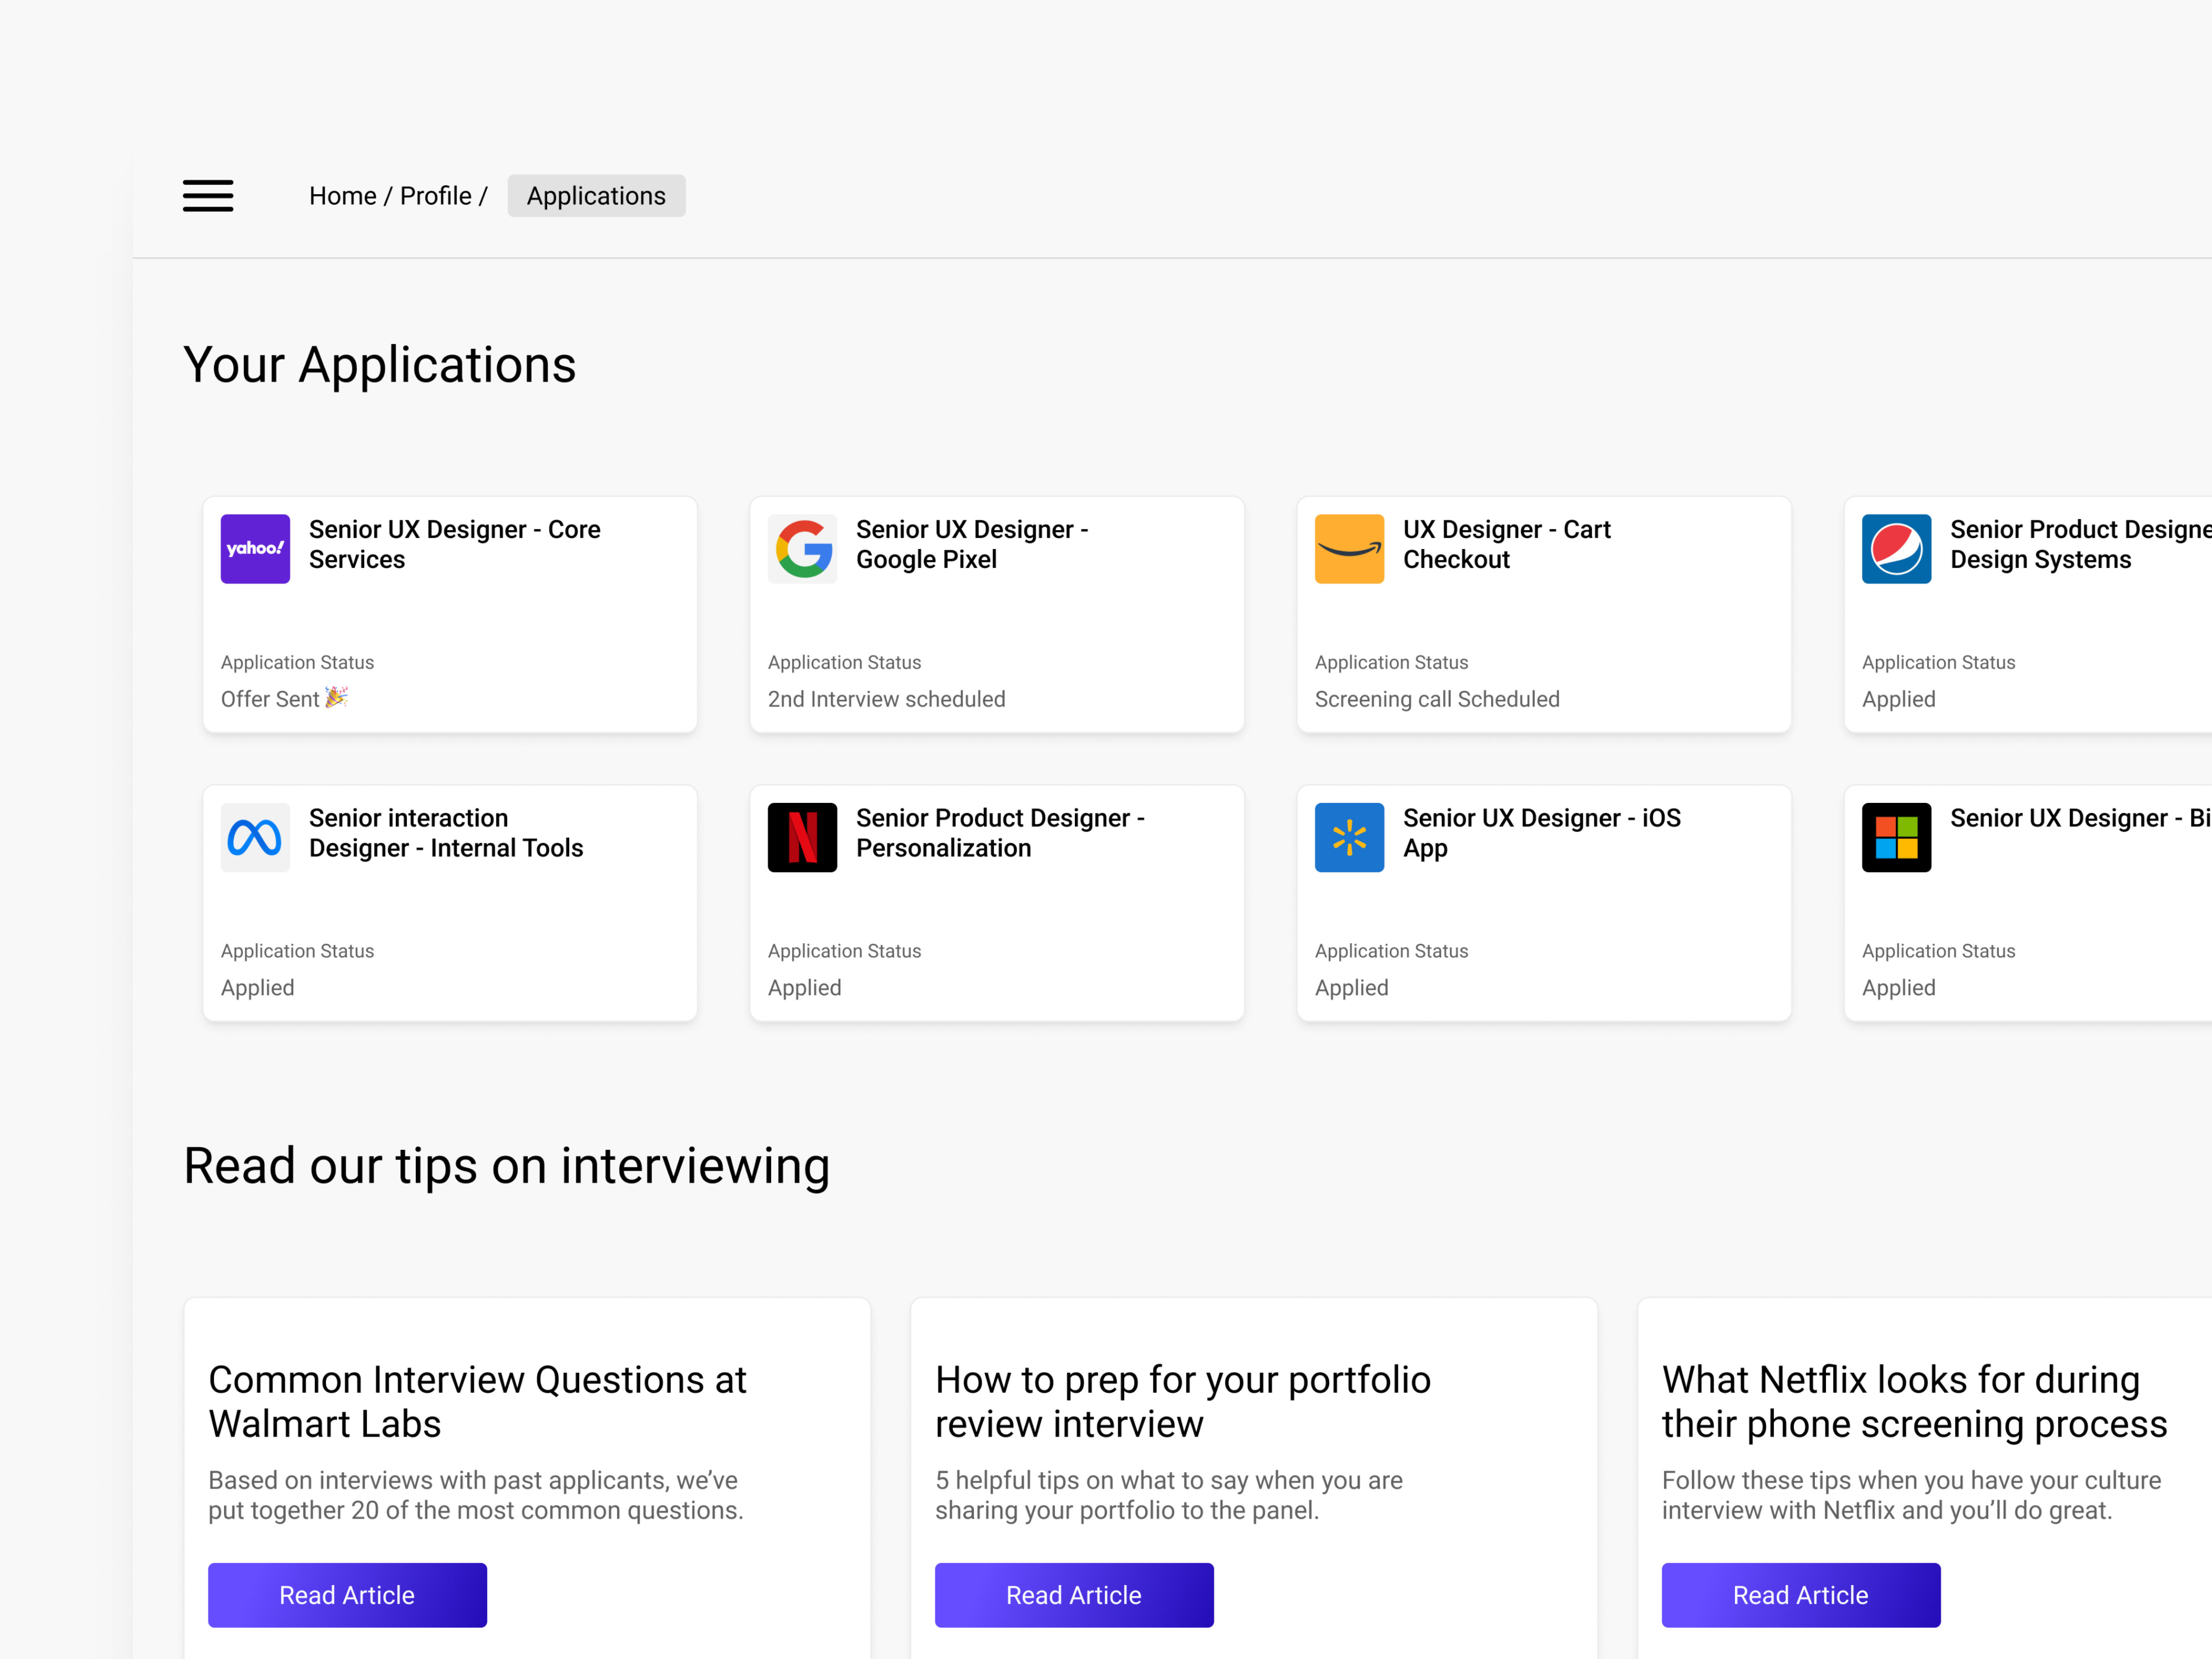Click the 5 helpful tips description

point(1169,1495)
